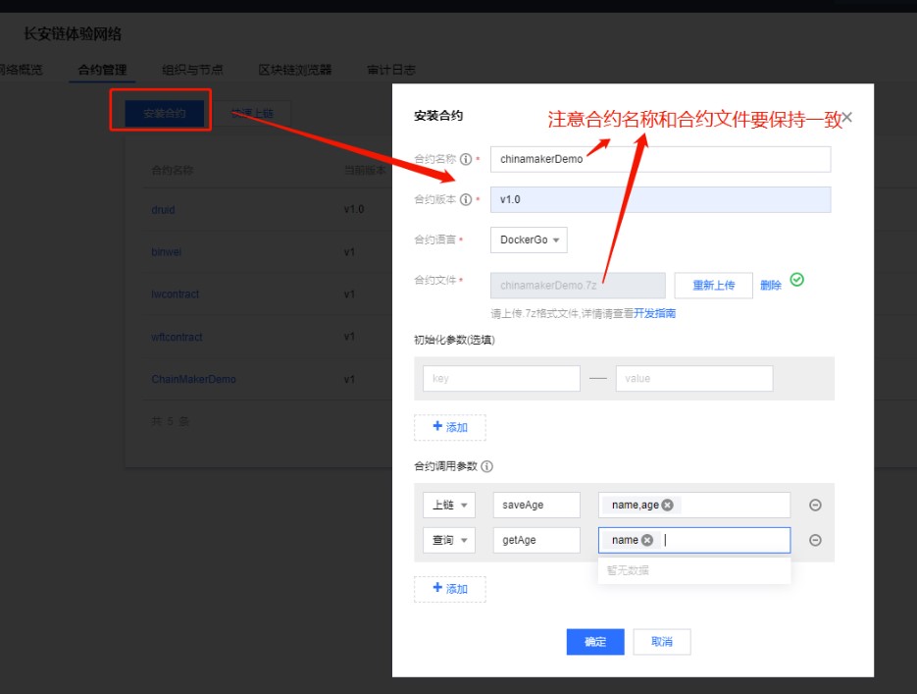Screen dimensions: 917x694
Task: Click the info icon beside 合约版本
Action: point(466,199)
